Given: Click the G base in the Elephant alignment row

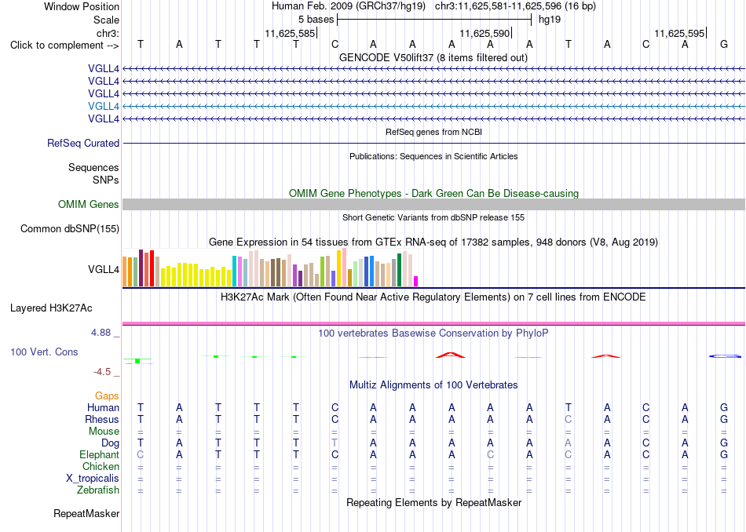Looking at the screenshot, I should coord(724,454).
